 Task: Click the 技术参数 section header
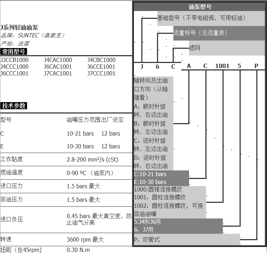pyautogui.click(x=14, y=106)
